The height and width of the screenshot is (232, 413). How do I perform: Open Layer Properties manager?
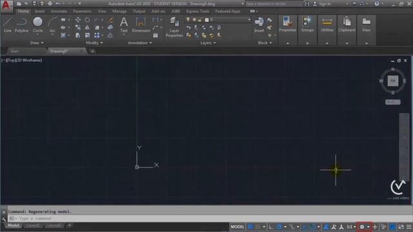point(174,27)
